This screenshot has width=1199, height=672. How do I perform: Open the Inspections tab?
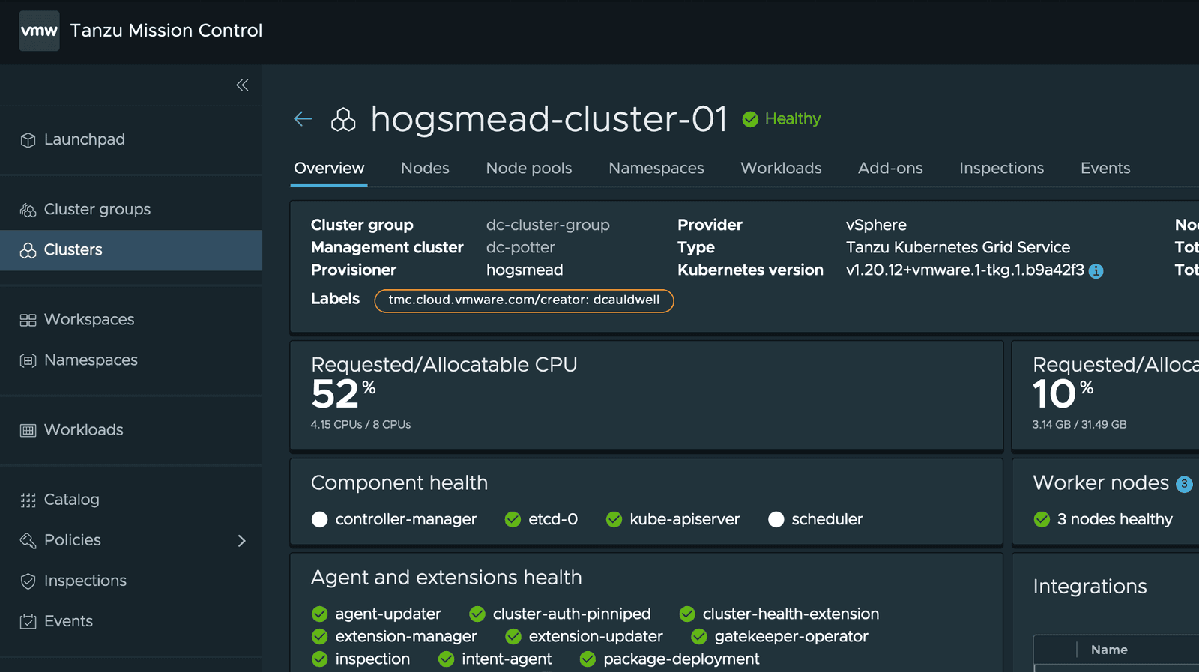1001,168
